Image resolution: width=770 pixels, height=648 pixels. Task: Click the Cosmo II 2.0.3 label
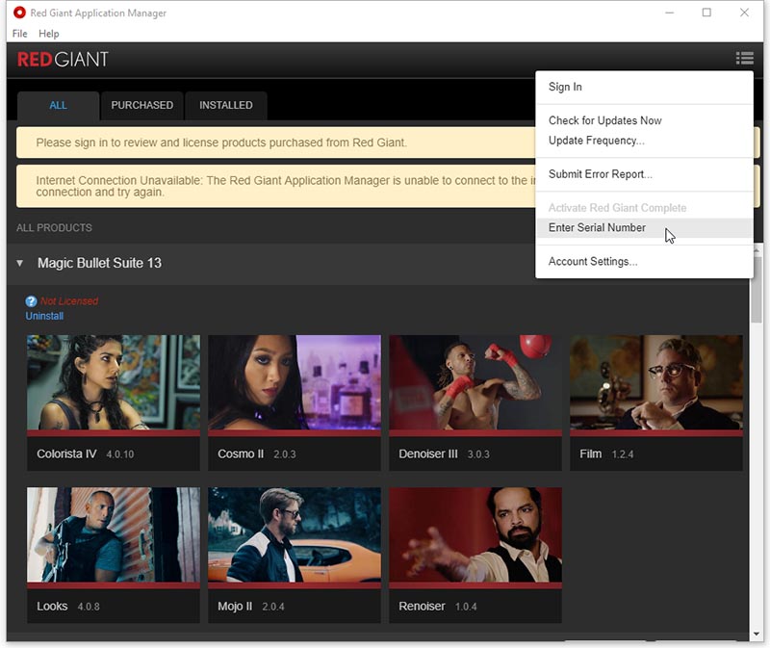257,454
